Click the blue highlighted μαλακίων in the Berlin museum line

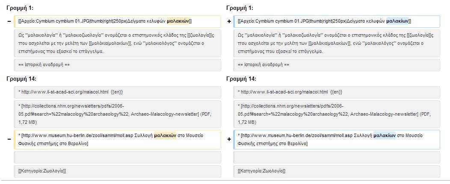[x=385, y=136]
